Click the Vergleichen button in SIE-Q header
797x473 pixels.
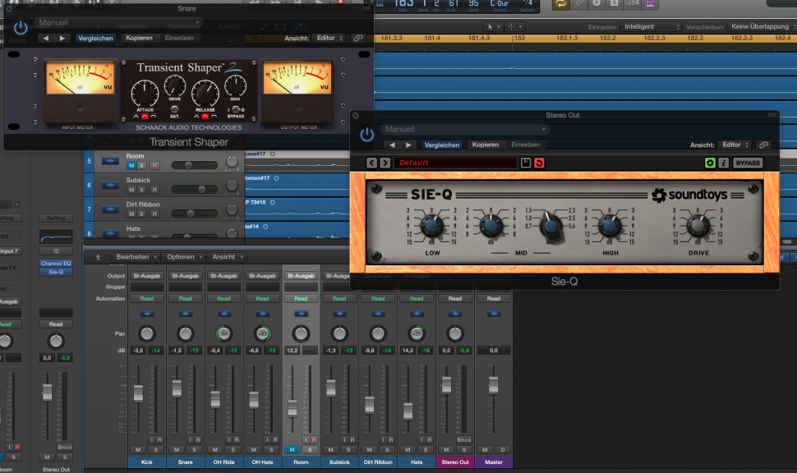click(x=442, y=145)
